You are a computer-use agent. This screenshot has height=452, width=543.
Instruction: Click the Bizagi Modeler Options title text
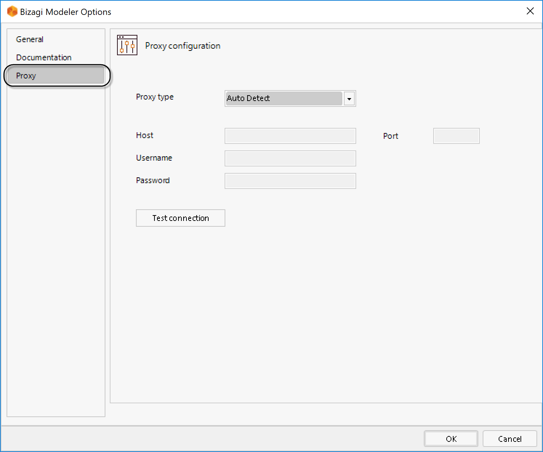(66, 12)
